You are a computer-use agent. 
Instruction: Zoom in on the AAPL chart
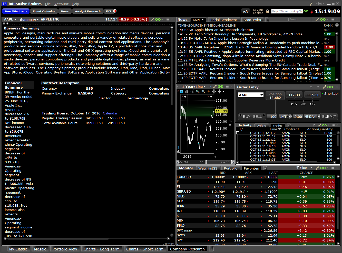(x=198, y=91)
